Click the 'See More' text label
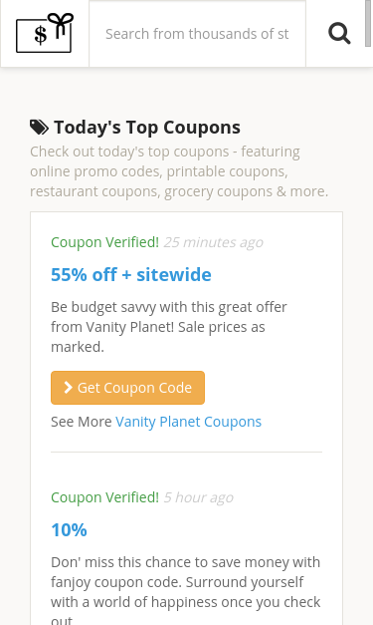 82,422
